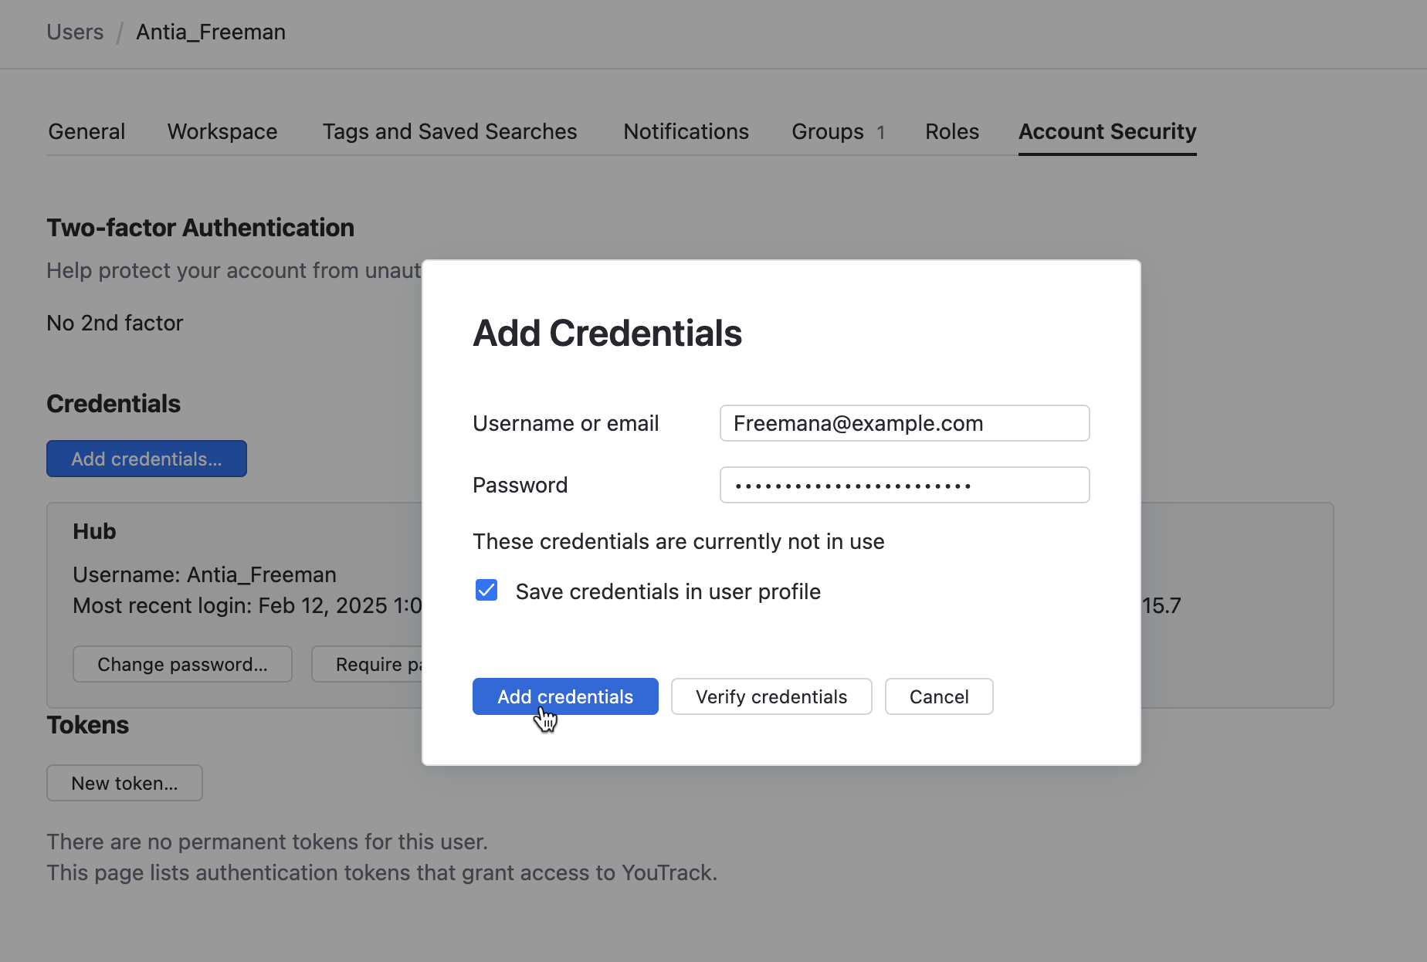Click the Username or email input field
The width and height of the screenshot is (1427, 962).
pos(903,423)
